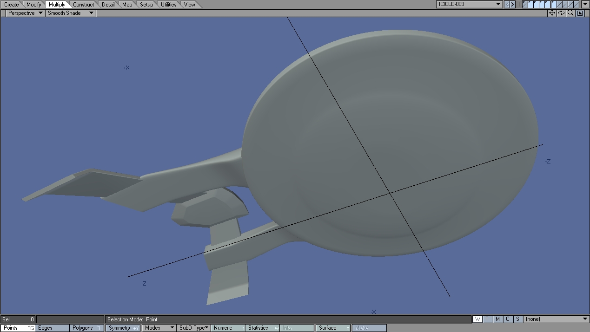
Task: Open the Perspective view type dropdown
Action: pos(25,13)
